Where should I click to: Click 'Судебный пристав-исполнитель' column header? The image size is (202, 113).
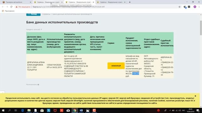coord(167,43)
